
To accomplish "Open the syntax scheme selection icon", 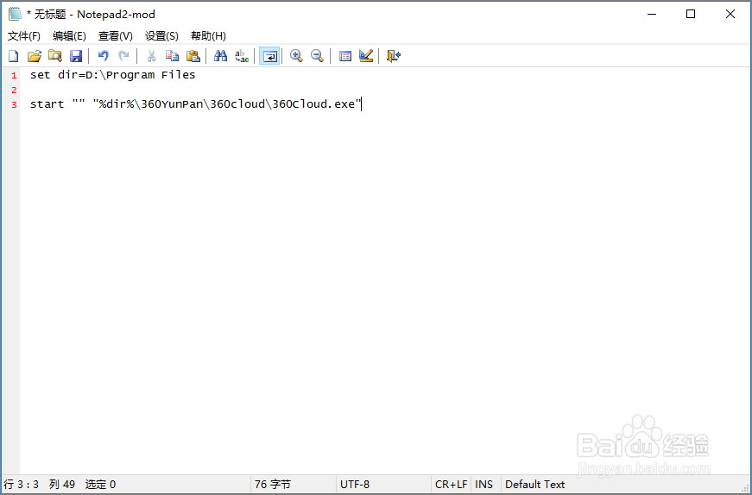I will pos(344,56).
